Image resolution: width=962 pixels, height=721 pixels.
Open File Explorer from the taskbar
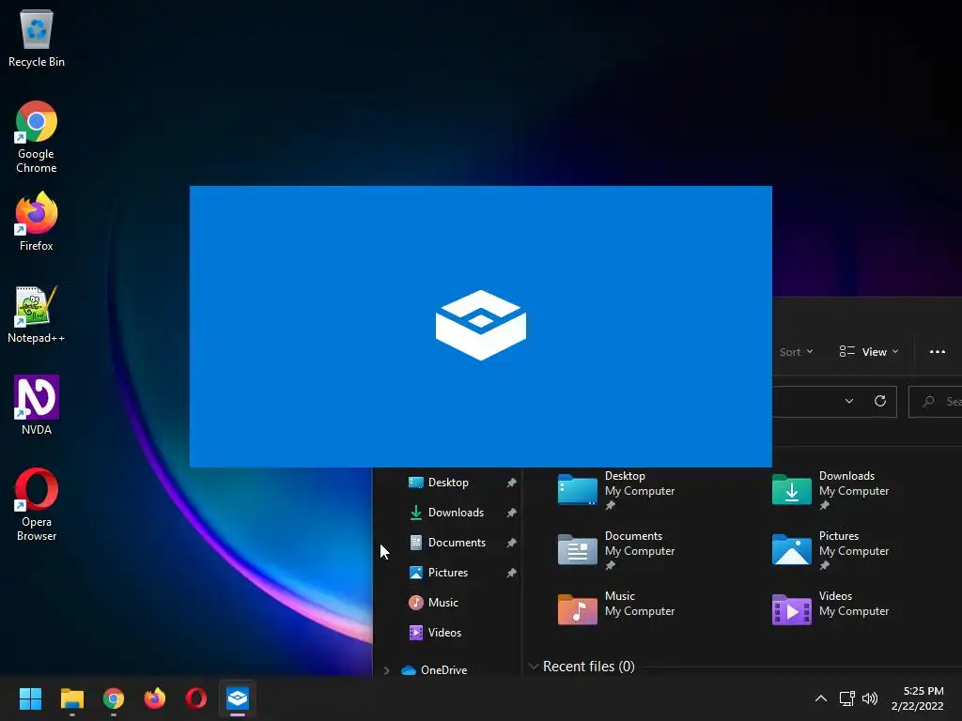[71, 698]
